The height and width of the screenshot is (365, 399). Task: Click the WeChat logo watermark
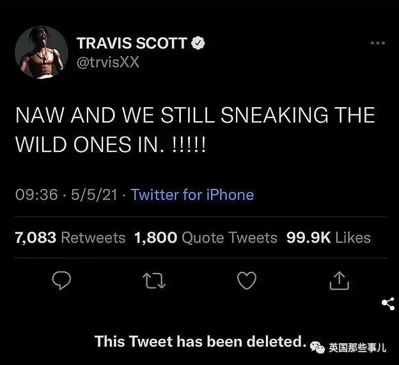point(318,347)
